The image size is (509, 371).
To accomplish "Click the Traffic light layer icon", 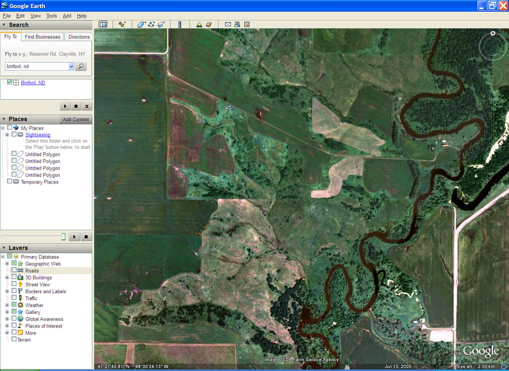I will tap(20, 298).
